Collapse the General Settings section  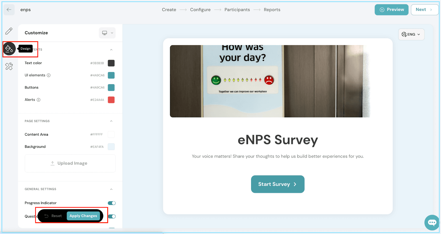[111, 189]
